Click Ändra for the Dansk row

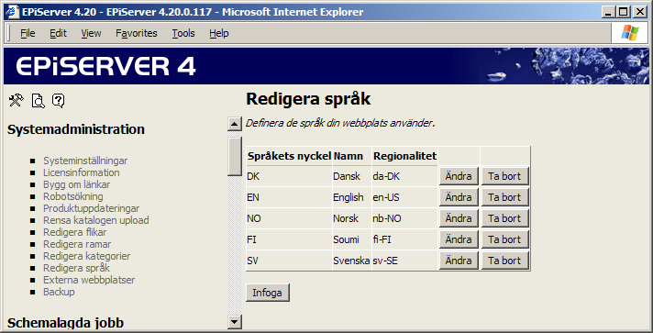459,176
